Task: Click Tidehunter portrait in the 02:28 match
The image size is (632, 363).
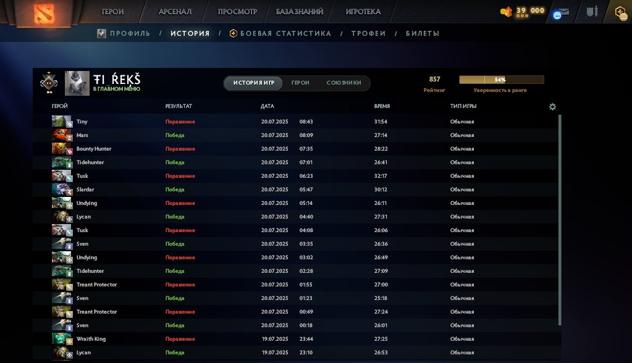Action: point(62,271)
